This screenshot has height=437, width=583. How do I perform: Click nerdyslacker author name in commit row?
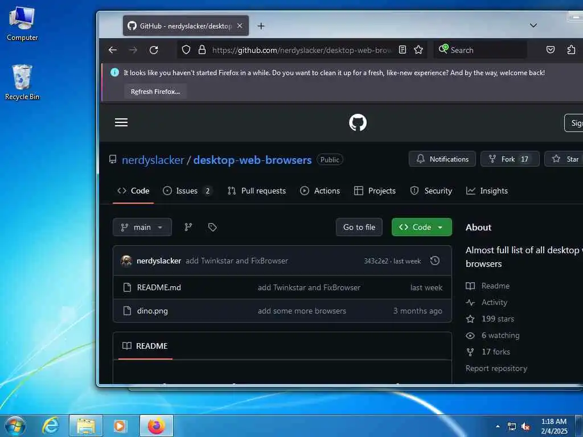(x=159, y=261)
